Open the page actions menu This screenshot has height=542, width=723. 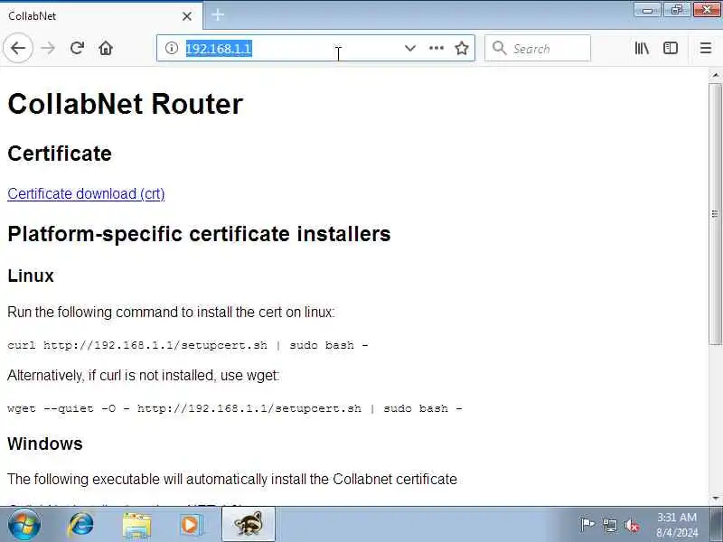pyautogui.click(x=437, y=48)
